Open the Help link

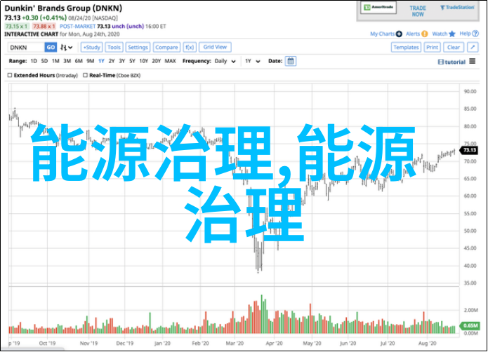(x=465, y=34)
